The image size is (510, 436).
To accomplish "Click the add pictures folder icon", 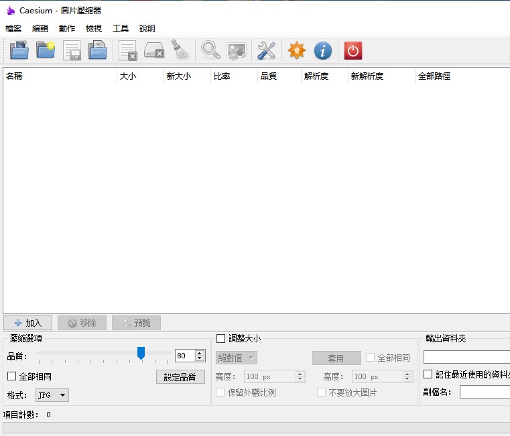I will 19,50.
